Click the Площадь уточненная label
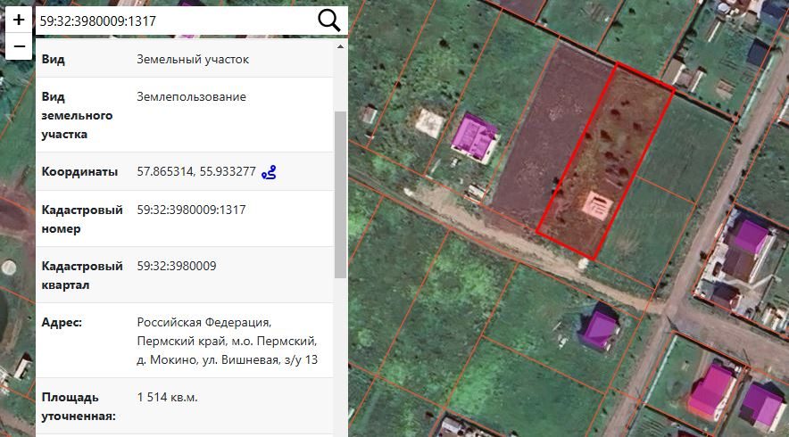 coord(79,407)
